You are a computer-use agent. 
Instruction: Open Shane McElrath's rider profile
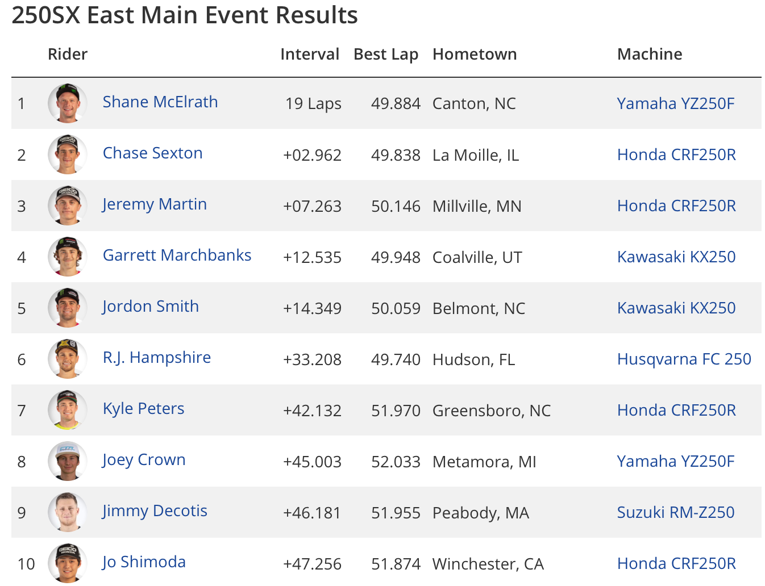pyautogui.click(x=160, y=102)
